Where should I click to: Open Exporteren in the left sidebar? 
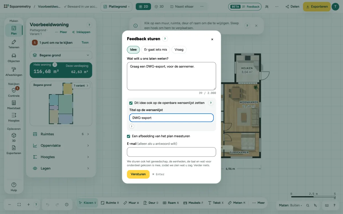14,150
